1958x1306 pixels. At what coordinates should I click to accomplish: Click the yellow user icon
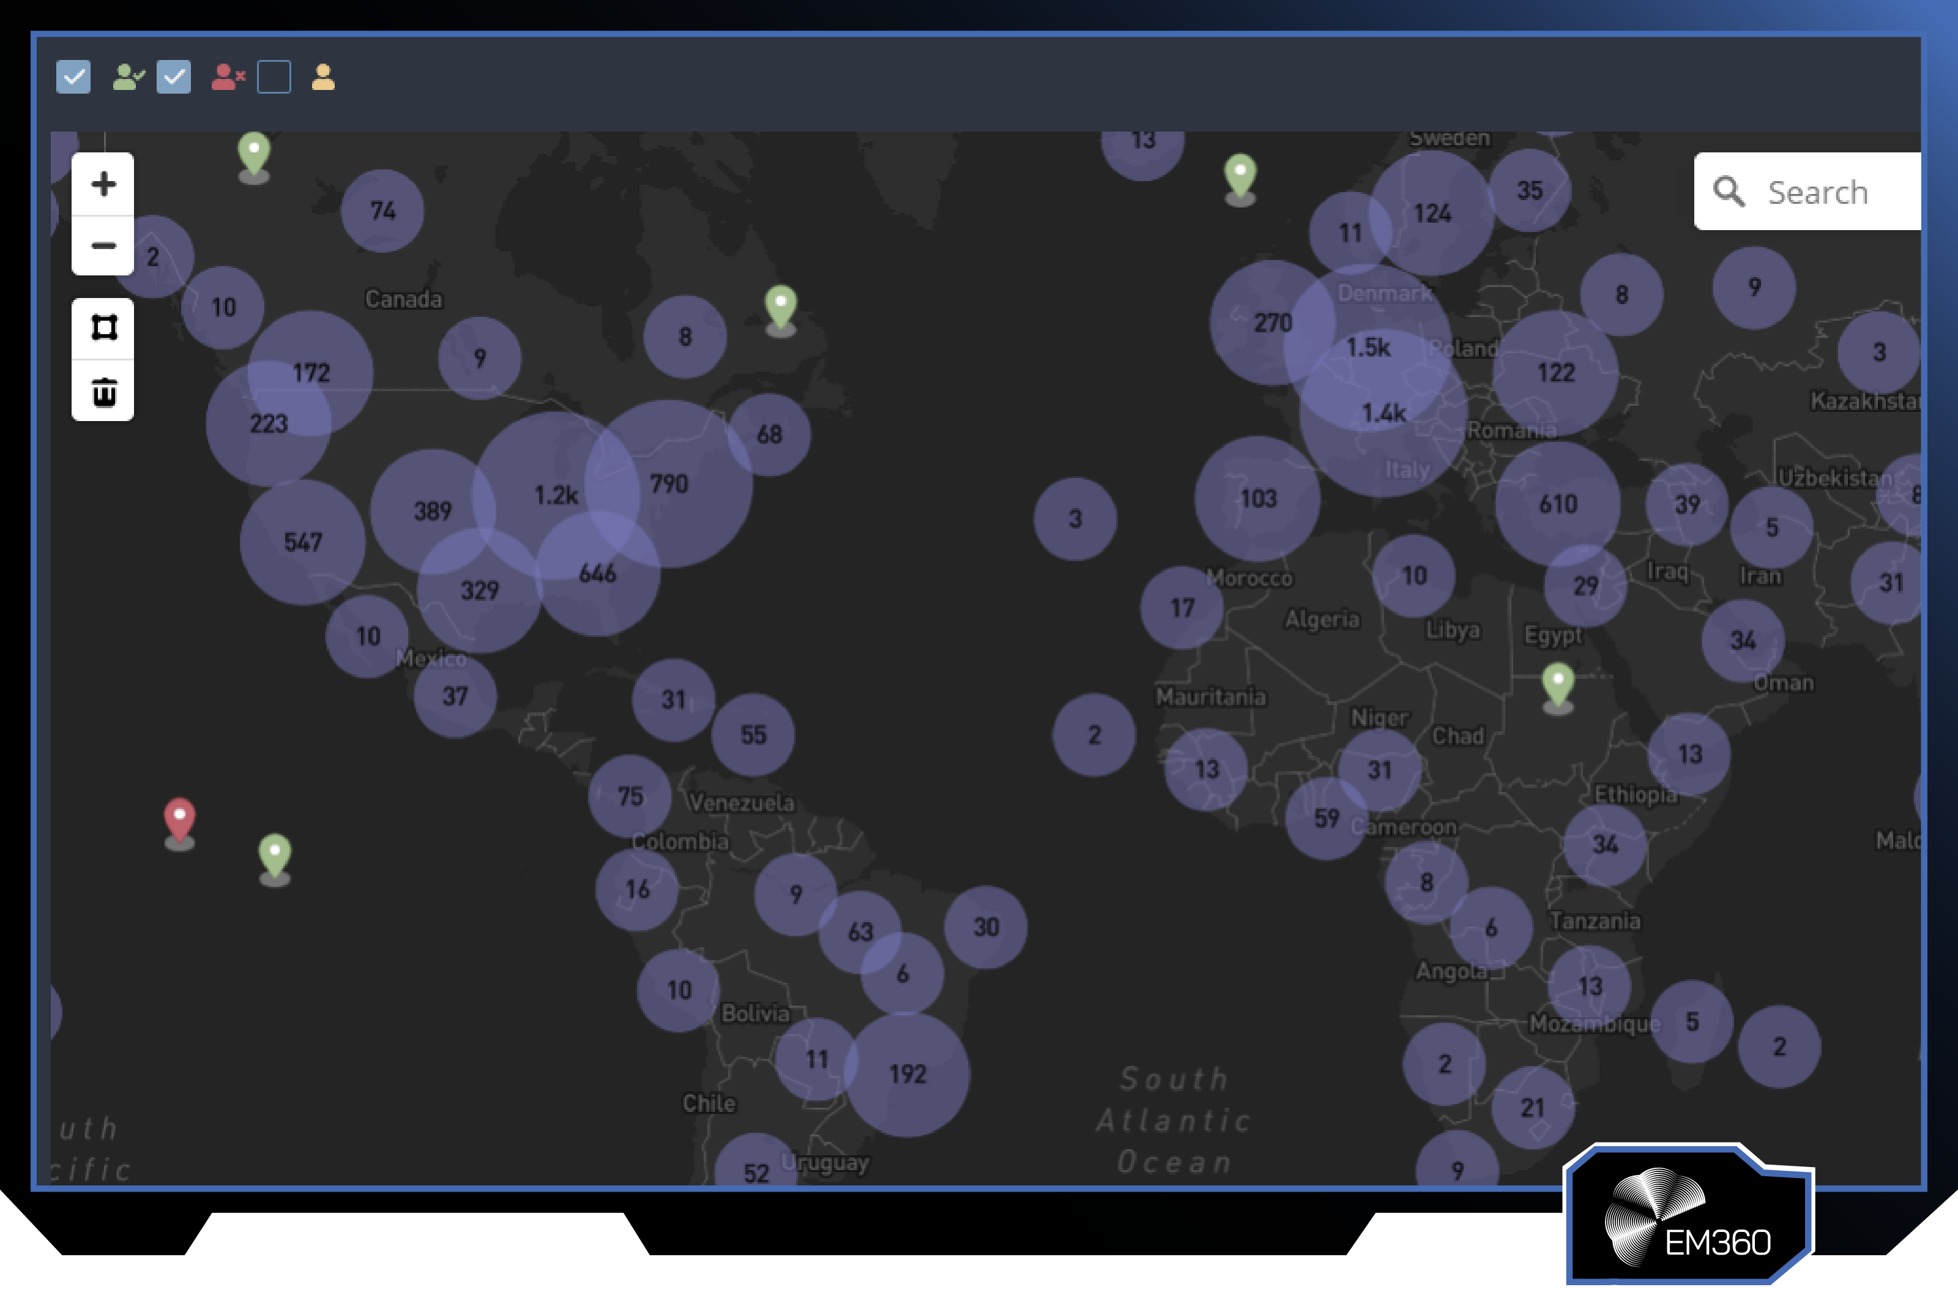tap(323, 78)
